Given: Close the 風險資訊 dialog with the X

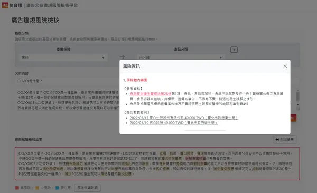Looking at the screenshot, I should tap(285, 66).
